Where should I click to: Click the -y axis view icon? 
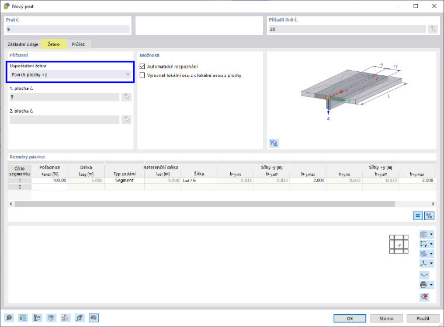pyautogui.click(x=424, y=244)
